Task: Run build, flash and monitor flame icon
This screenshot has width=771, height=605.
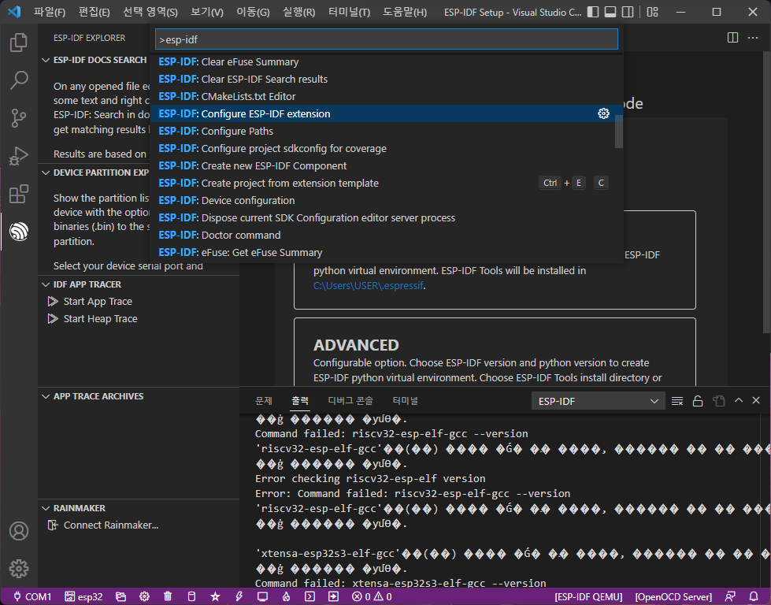Action: (x=286, y=596)
